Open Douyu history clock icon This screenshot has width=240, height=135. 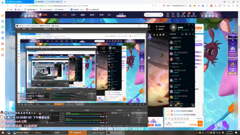168,14
